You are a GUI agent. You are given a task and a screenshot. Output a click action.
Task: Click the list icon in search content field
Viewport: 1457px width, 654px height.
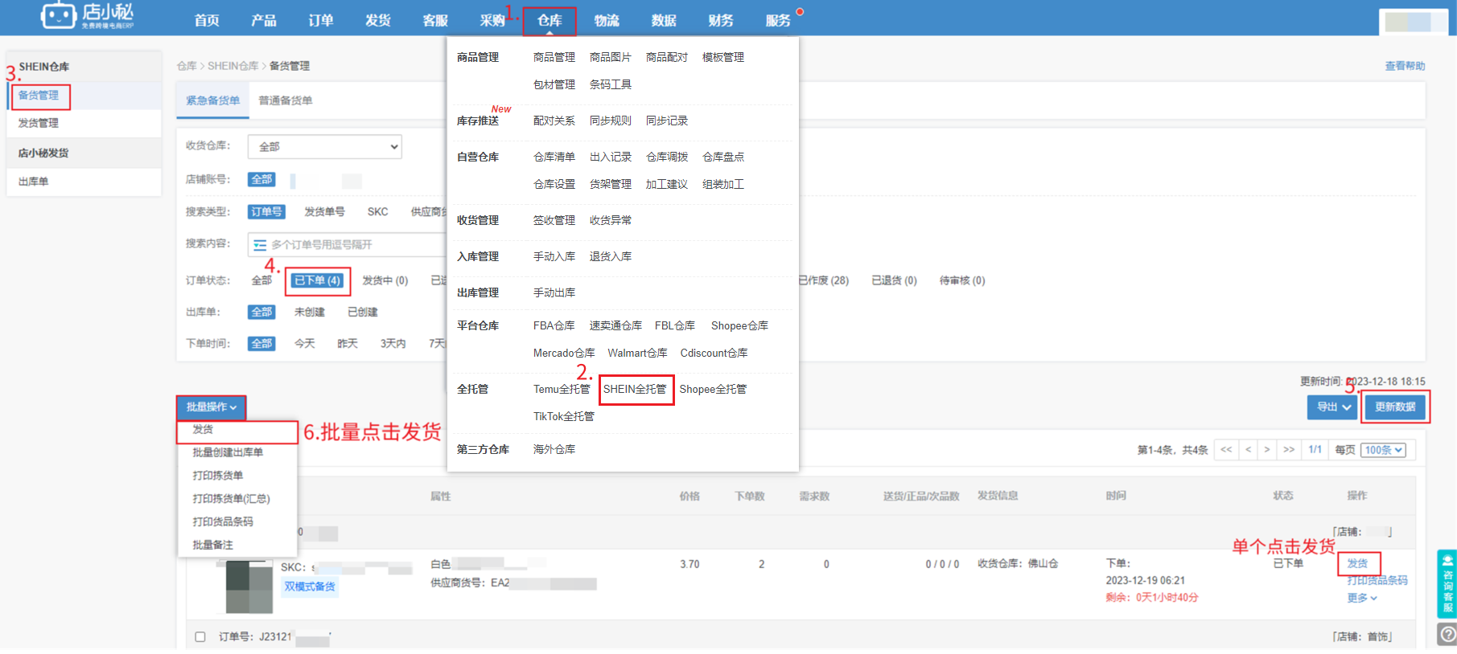pyautogui.click(x=260, y=244)
